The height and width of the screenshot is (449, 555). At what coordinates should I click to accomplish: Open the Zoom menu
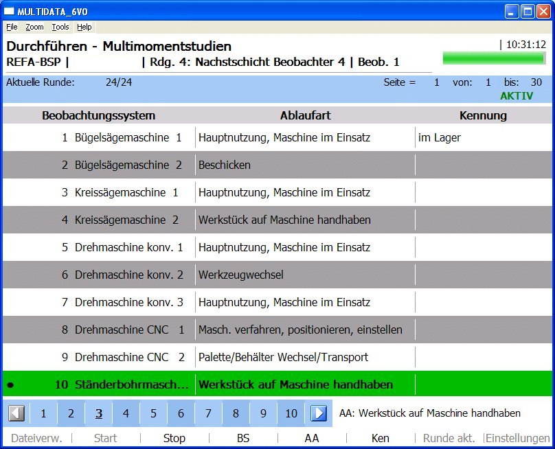point(34,27)
